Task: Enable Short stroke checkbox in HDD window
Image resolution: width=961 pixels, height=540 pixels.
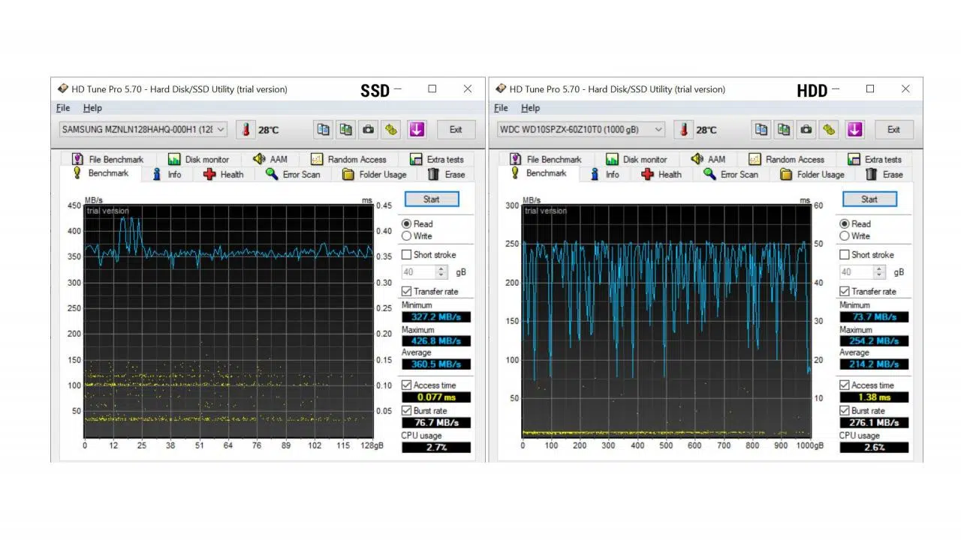Action: (x=844, y=255)
